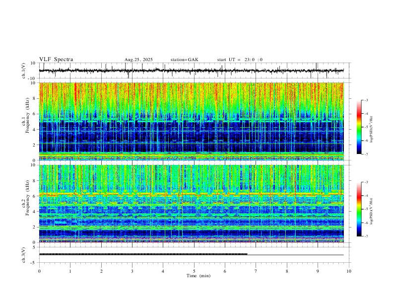
Task: Click time axis tick label "2"
Action: click(101, 271)
